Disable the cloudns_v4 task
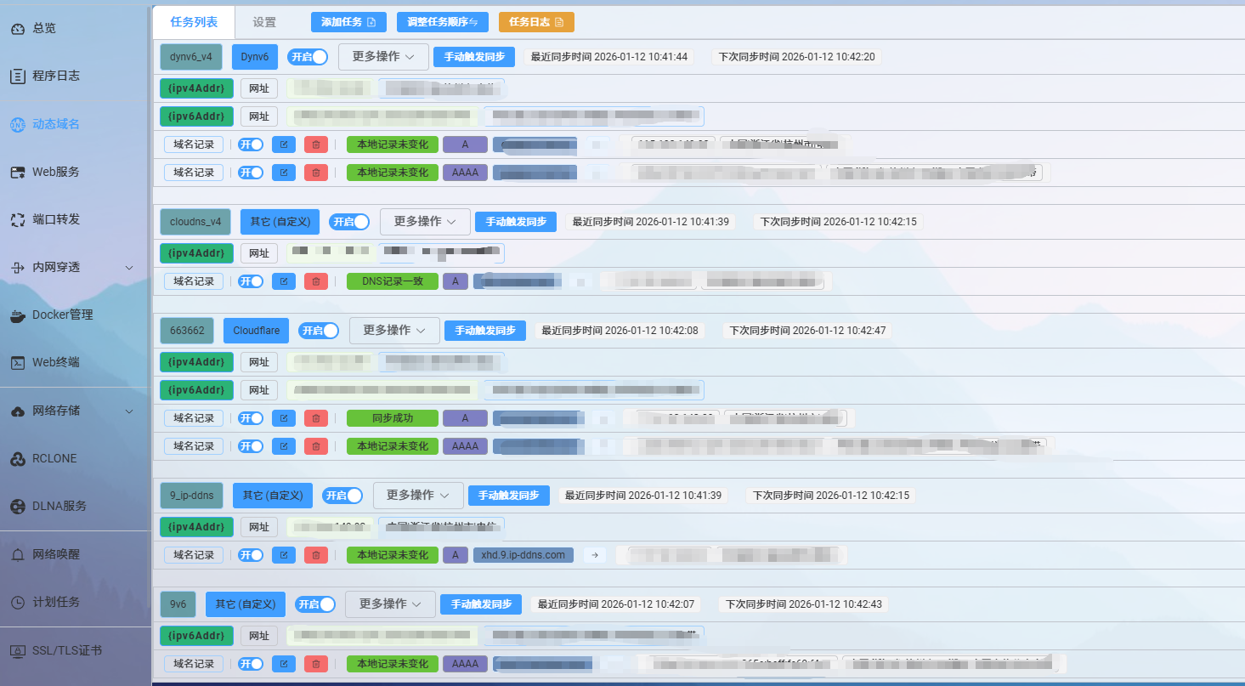Viewport: 1245px width, 686px height. tap(348, 221)
